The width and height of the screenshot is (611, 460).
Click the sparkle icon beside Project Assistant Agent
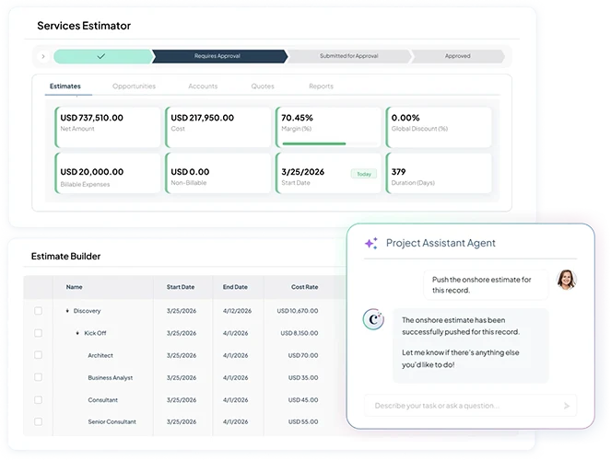coord(370,244)
